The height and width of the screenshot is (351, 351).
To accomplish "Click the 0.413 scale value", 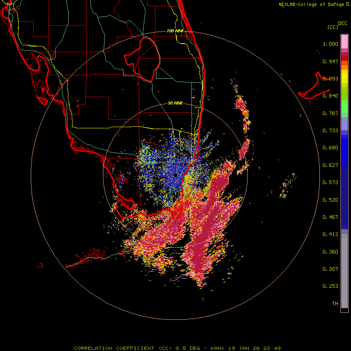I will click(x=330, y=234).
